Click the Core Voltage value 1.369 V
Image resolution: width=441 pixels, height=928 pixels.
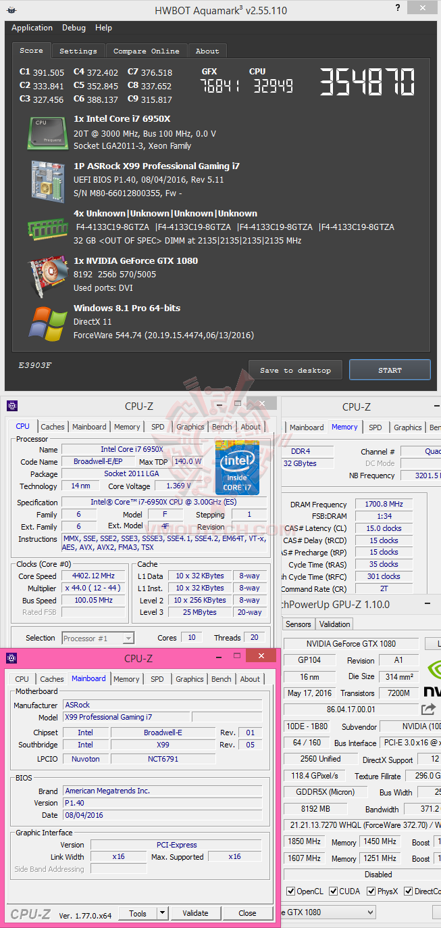pos(179,486)
